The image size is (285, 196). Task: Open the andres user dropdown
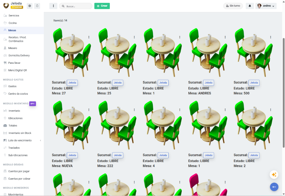(x=266, y=6)
